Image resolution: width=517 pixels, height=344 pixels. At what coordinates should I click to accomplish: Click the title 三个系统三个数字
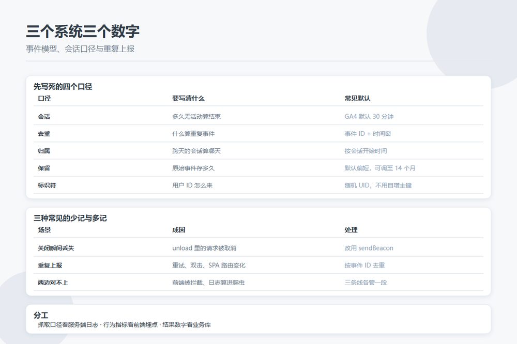tap(83, 32)
